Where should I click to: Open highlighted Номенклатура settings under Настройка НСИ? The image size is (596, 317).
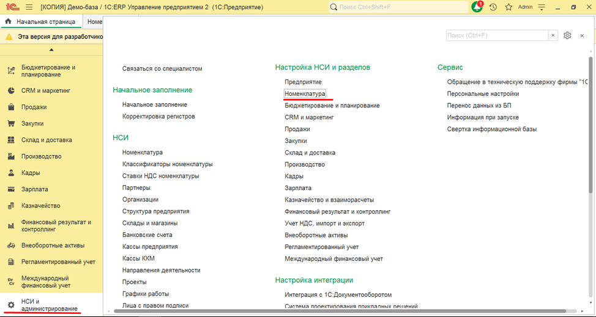(305, 93)
